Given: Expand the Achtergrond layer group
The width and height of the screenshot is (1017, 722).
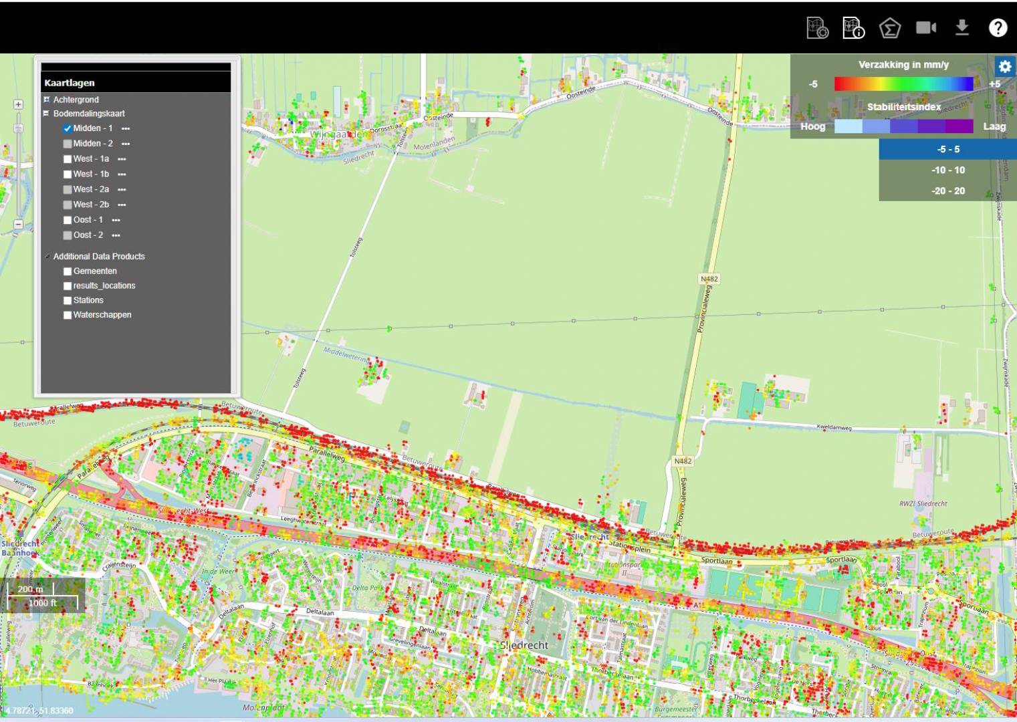Looking at the screenshot, I should [x=47, y=100].
